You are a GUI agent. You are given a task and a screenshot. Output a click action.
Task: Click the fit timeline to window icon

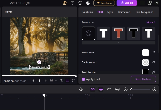pos(117,89)
